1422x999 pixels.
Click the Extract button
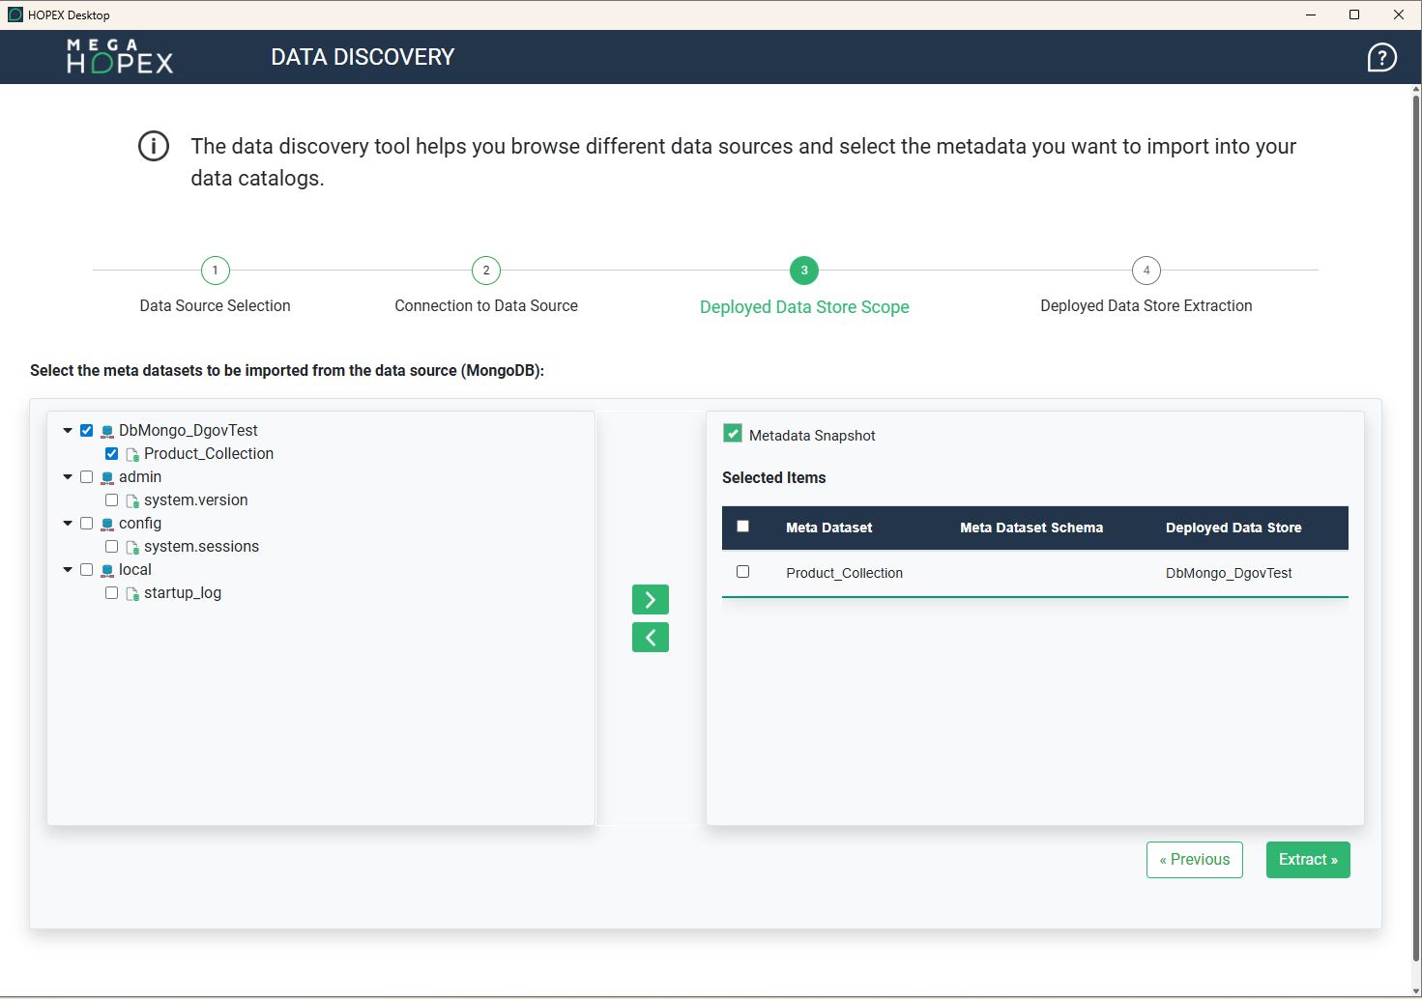pos(1307,860)
